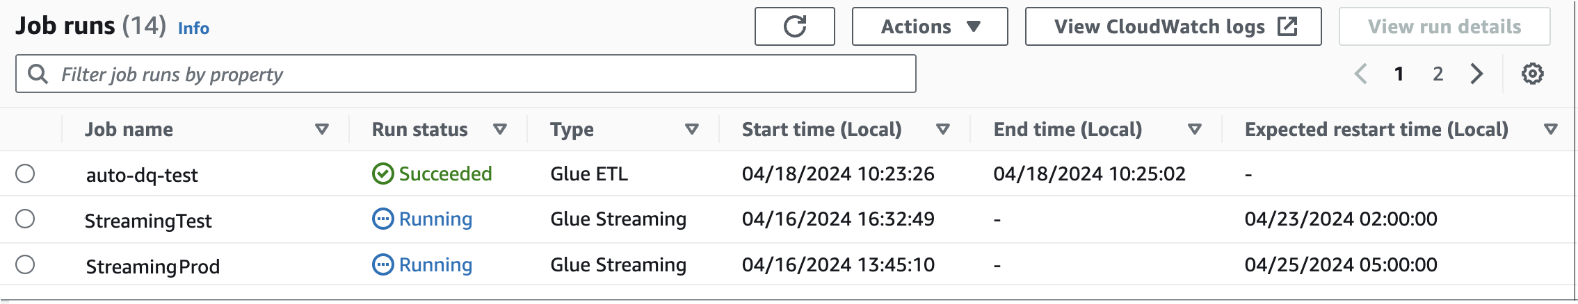This screenshot has height=304, width=1578.
Task: Open the Actions dropdown menu
Action: (929, 27)
